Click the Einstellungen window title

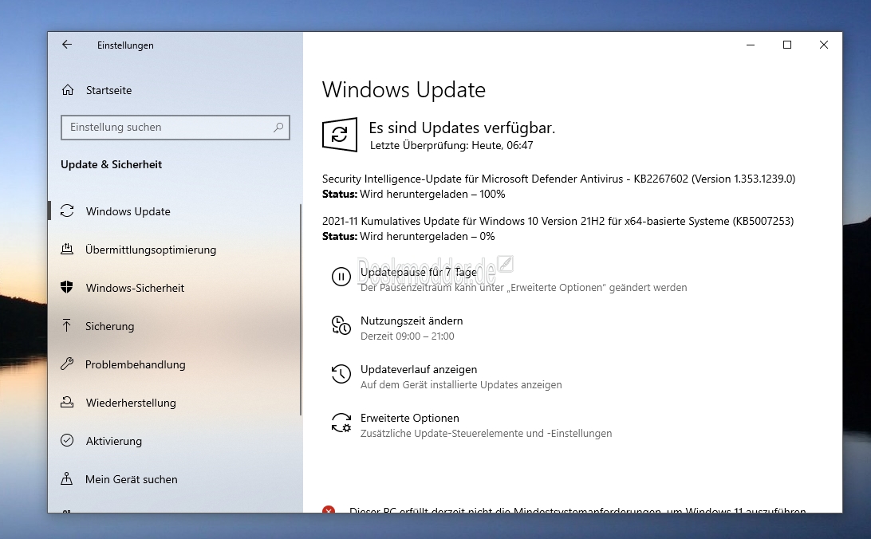point(125,45)
